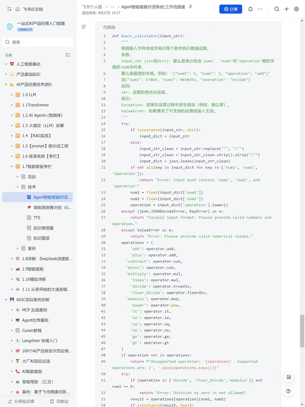Open the search magnifier in top bar
Viewport: 305px width, 407px height.
pos(277,9)
